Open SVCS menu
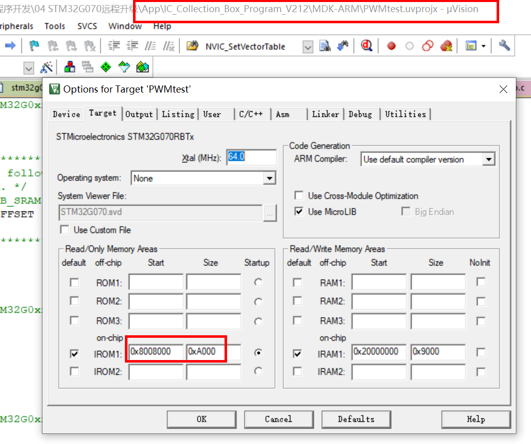 (x=87, y=26)
